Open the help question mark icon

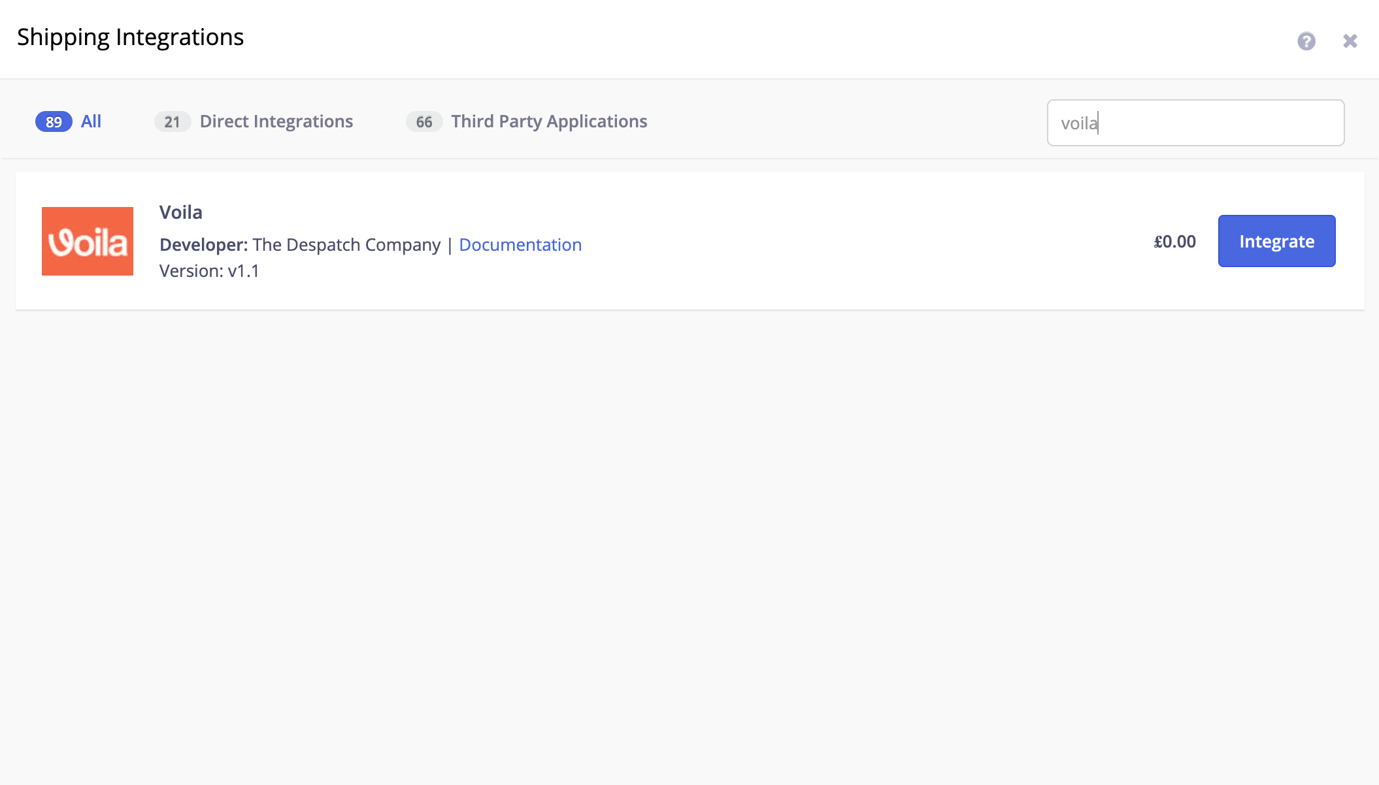point(1306,41)
